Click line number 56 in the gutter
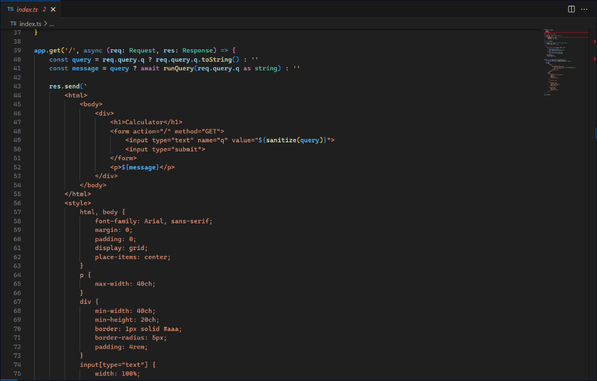 [x=17, y=203]
